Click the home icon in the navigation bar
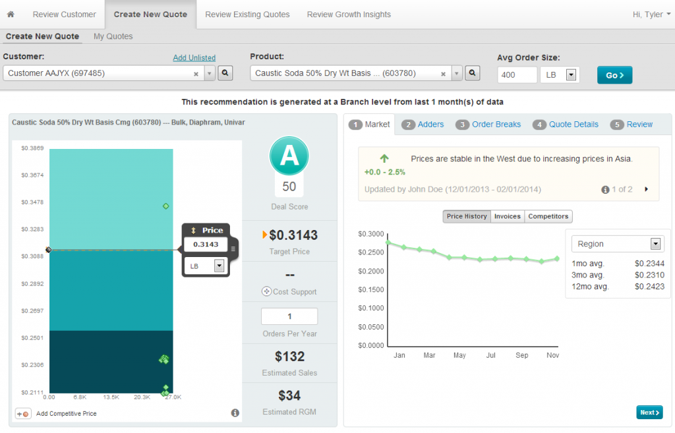The image size is (675, 433). click(x=11, y=14)
